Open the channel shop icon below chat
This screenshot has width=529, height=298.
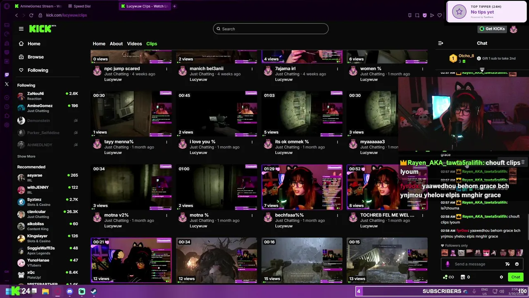463,277
